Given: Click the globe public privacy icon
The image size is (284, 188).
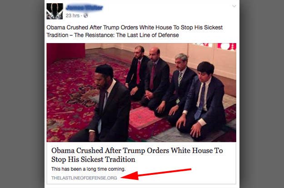Looking at the screenshot, I should tap(86, 16).
